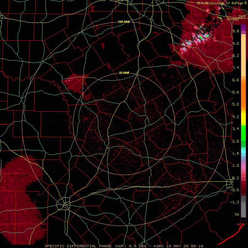Viewport: 248px width, 248px height.
Task: Click the "100 NMI" range ring label
Action: coord(124,22)
